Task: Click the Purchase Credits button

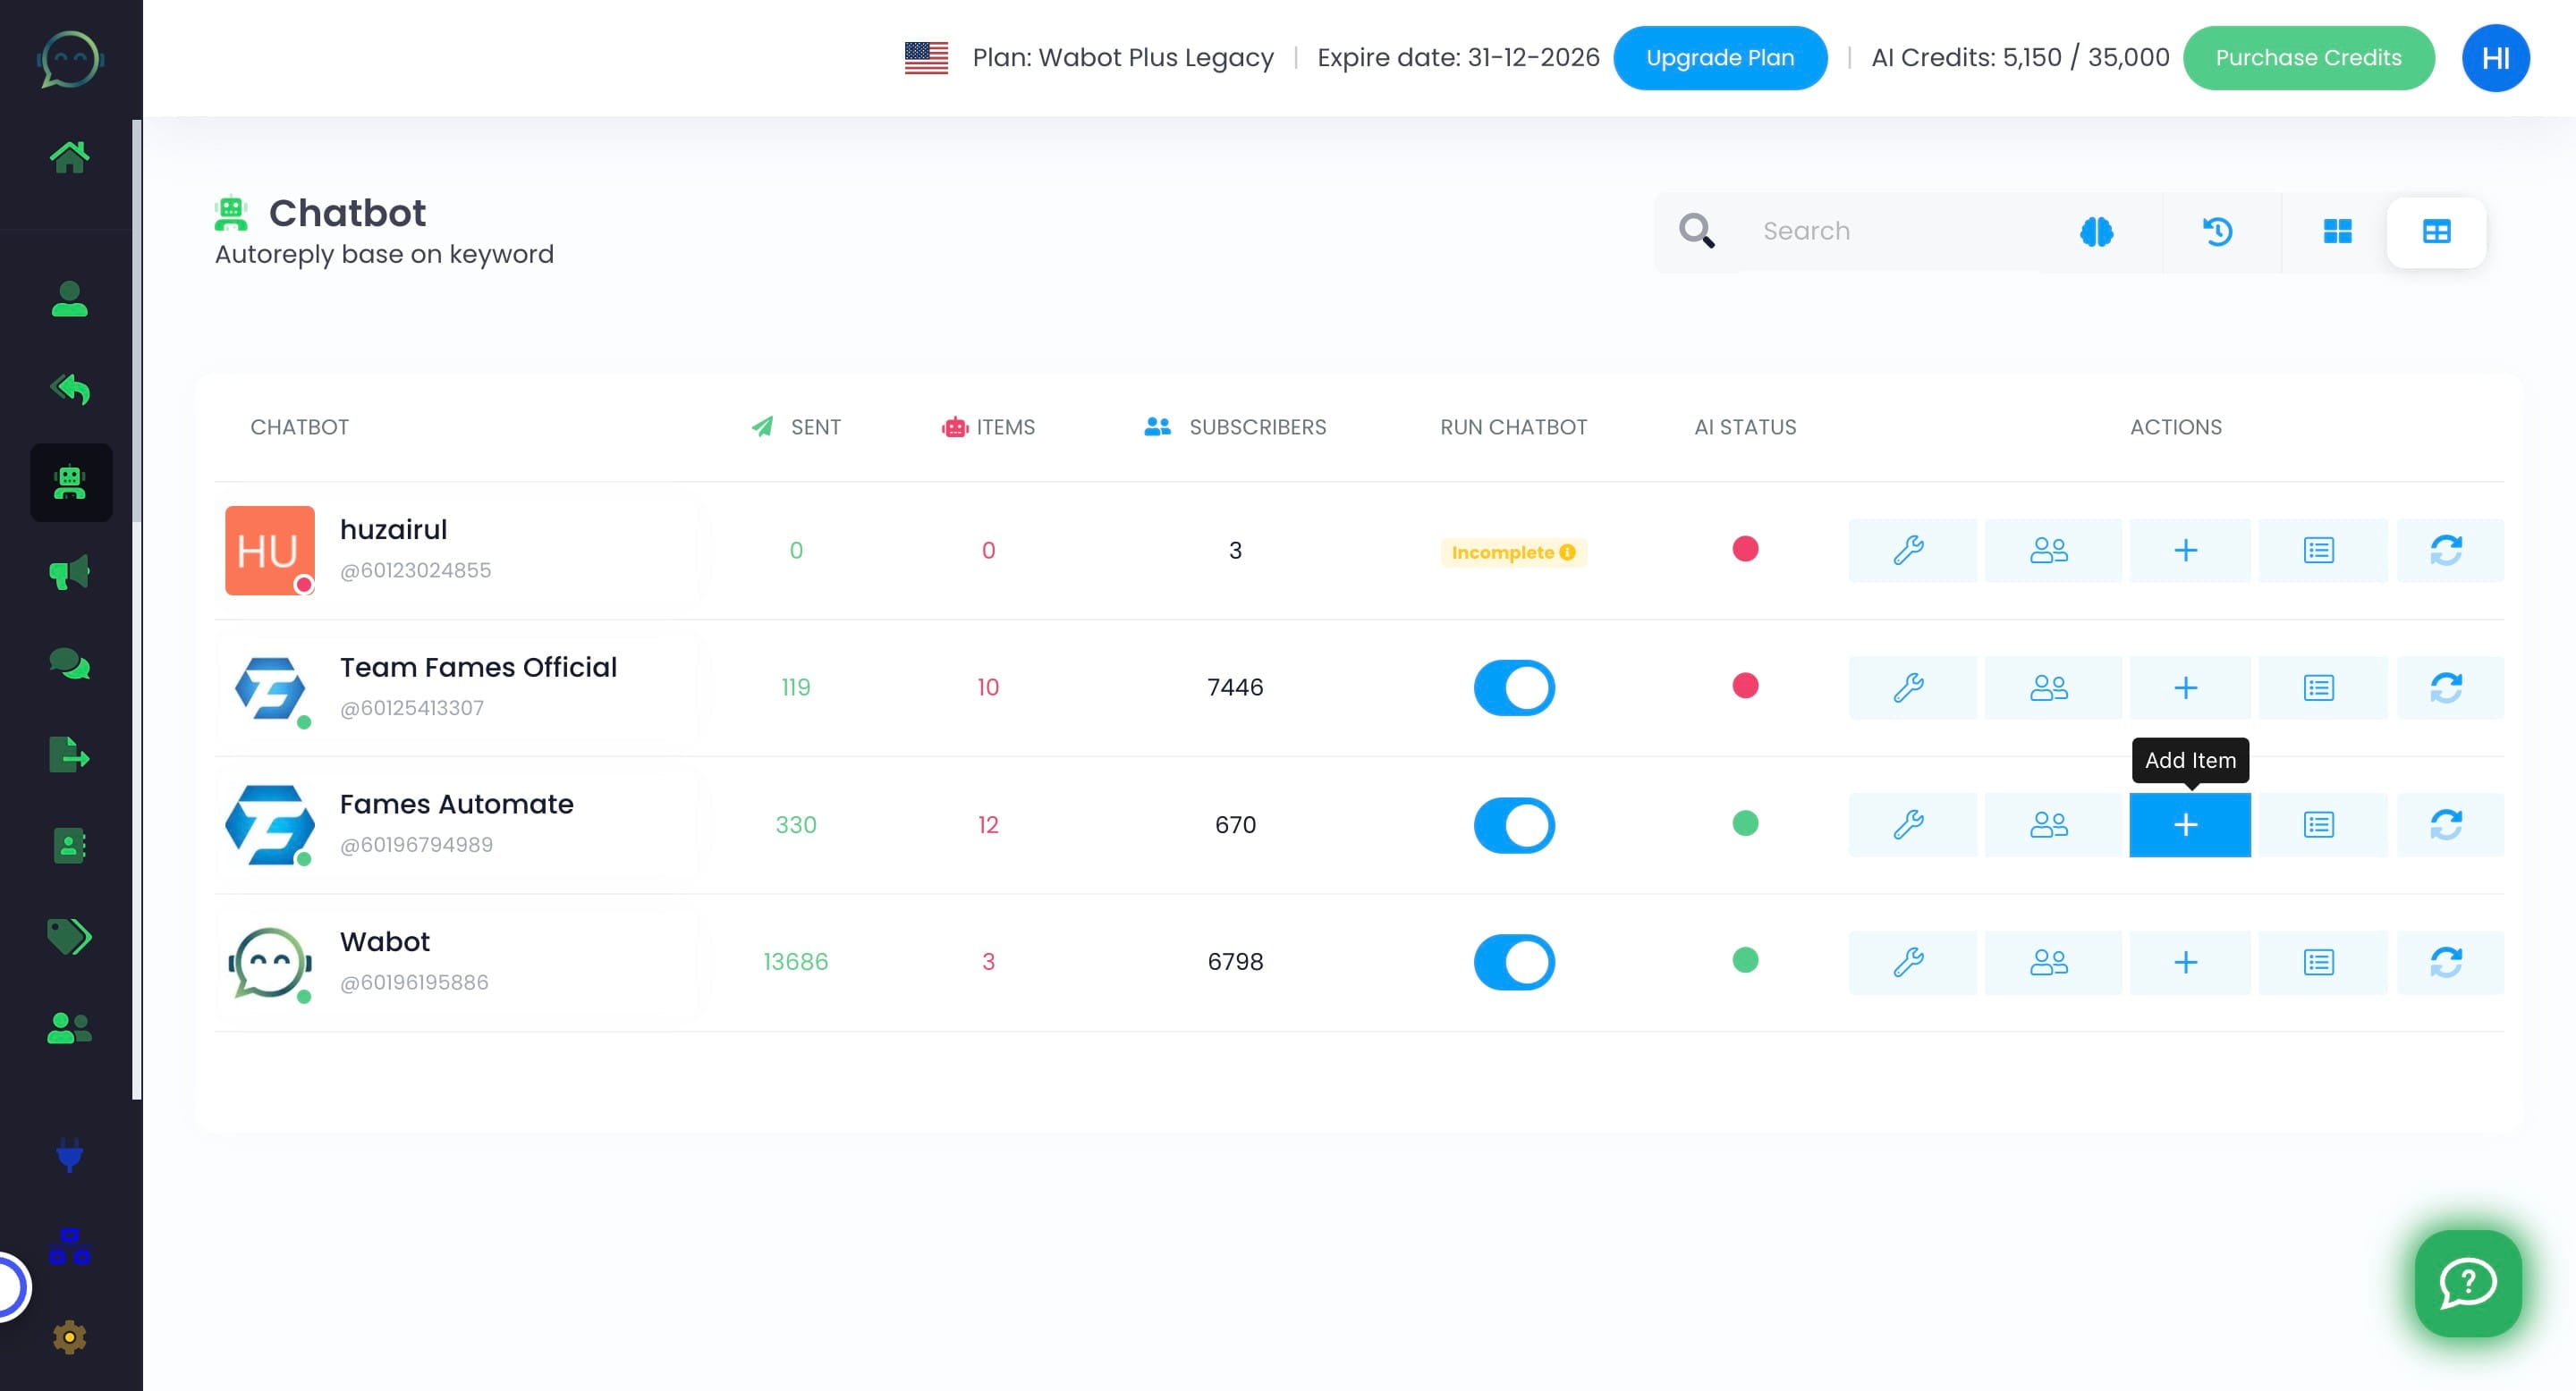Action: (2307, 58)
